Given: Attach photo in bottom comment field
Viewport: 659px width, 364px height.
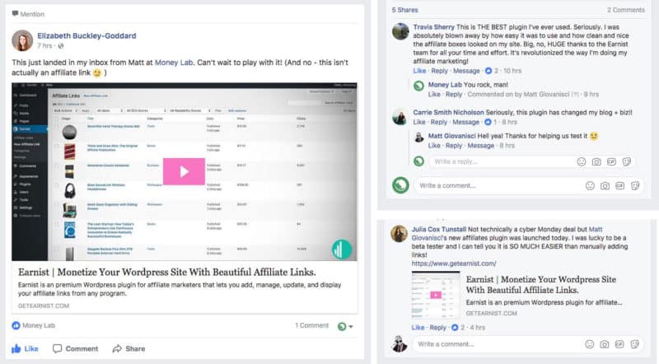Looking at the screenshot, I should (x=605, y=345).
